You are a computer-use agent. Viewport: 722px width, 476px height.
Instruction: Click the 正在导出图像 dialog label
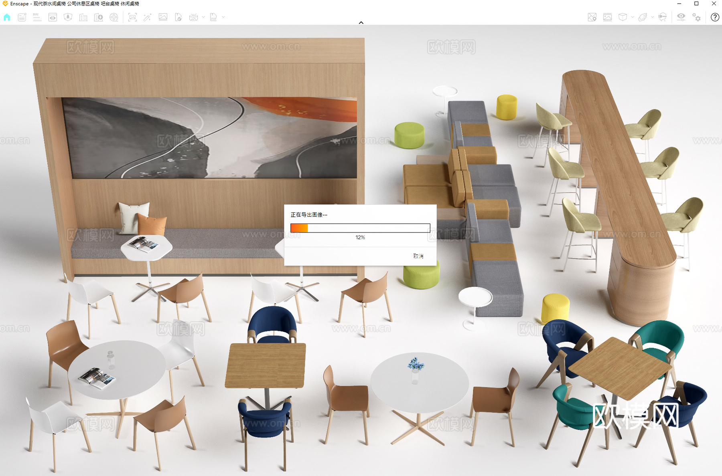(x=309, y=215)
